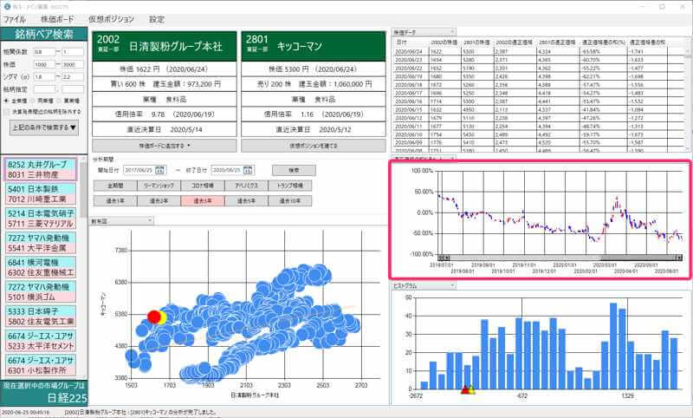Select the 全業種 radio button

[x=7, y=101]
